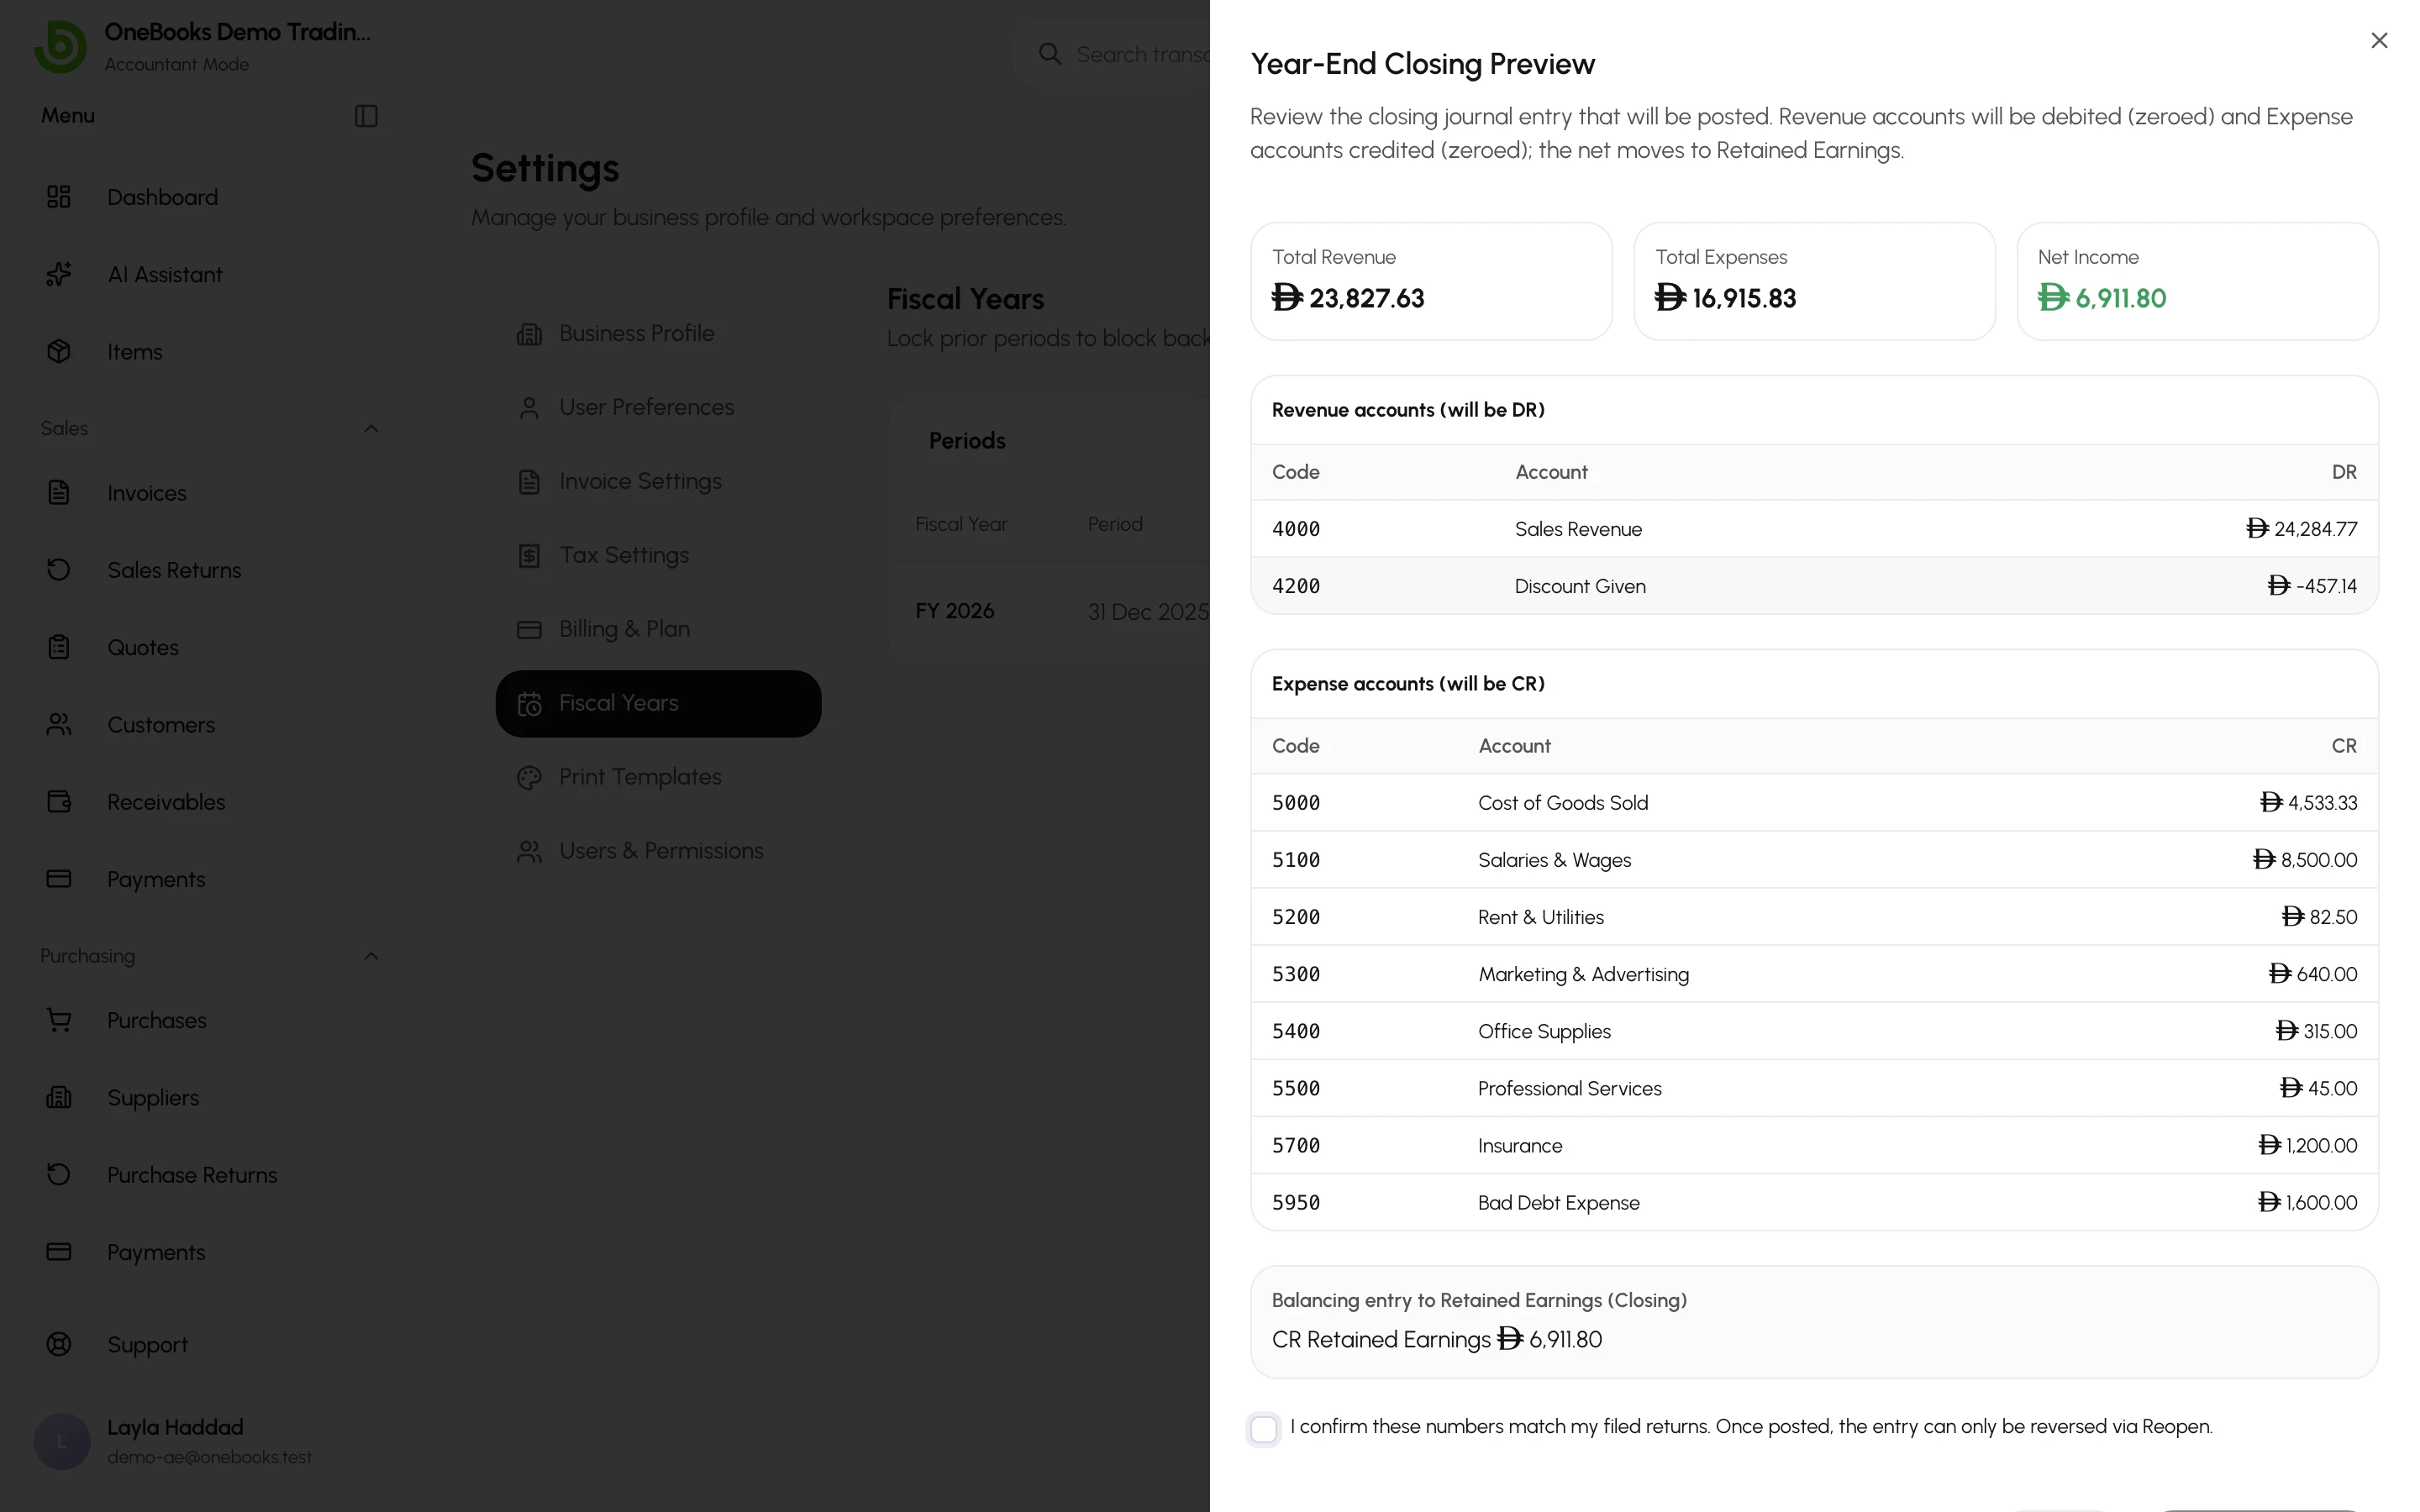This screenshot has width=2420, height=1512.
Task: Click the search magnifier icon
Action: click(x=1049, y=54)
